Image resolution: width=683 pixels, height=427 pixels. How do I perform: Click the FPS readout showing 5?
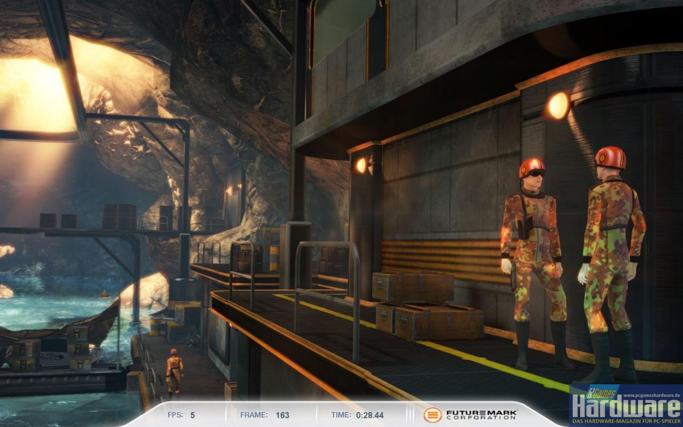(x=193, y=415)
